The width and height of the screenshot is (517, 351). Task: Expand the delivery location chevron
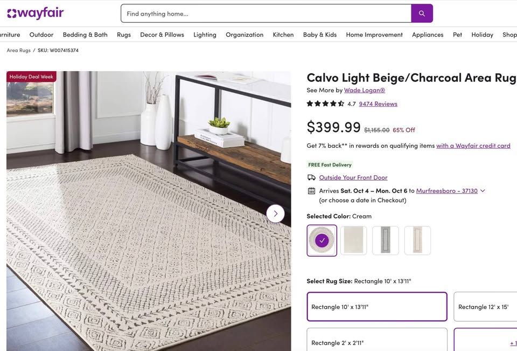coord(483,191)
